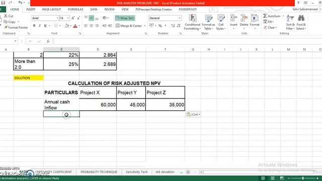This screenshot has height=181, width=322.
Task: Open the Clear dropdown
Action: coord(270,27)
